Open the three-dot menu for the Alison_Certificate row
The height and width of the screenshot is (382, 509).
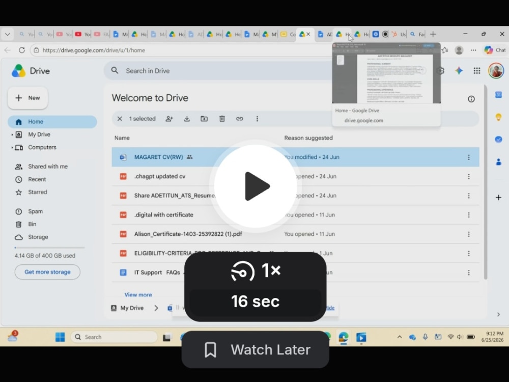coord(469,234)
